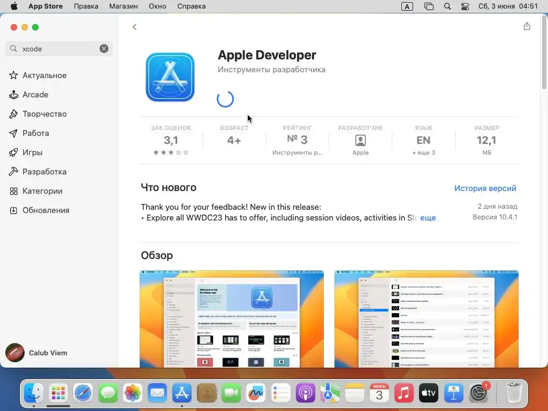Open FaceTime from the Dock
The width and height of the screenshot is (548, 411).
pyautogui.click(x=231, y=393)
